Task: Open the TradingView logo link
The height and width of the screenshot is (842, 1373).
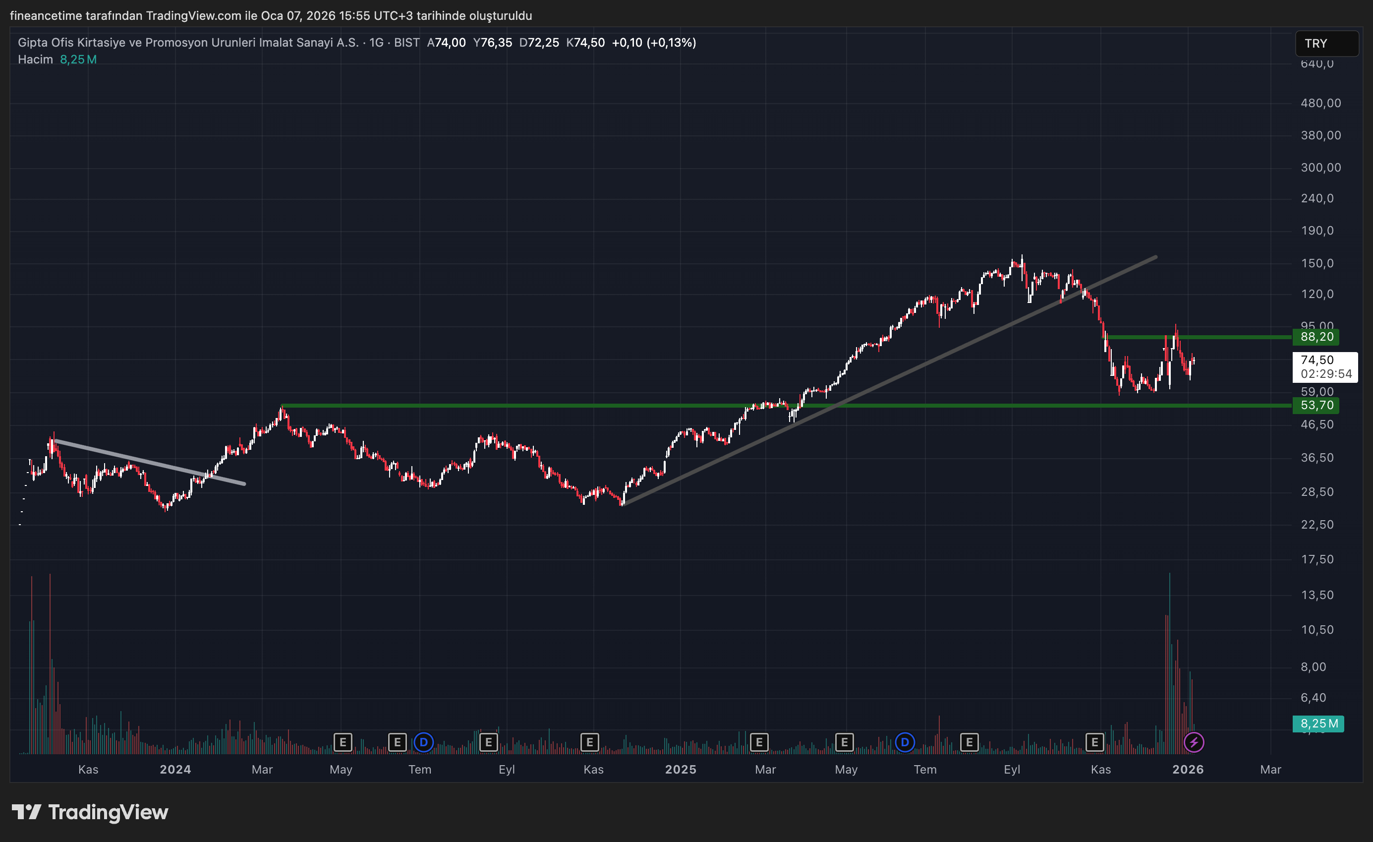Action: click(90, 812)
